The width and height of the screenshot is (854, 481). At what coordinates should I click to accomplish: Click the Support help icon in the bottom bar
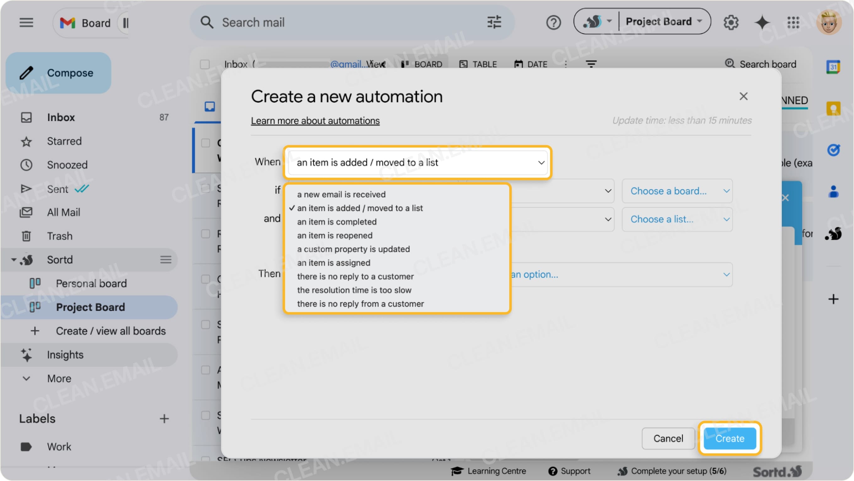pyautogui.click(x=553, y=471)
